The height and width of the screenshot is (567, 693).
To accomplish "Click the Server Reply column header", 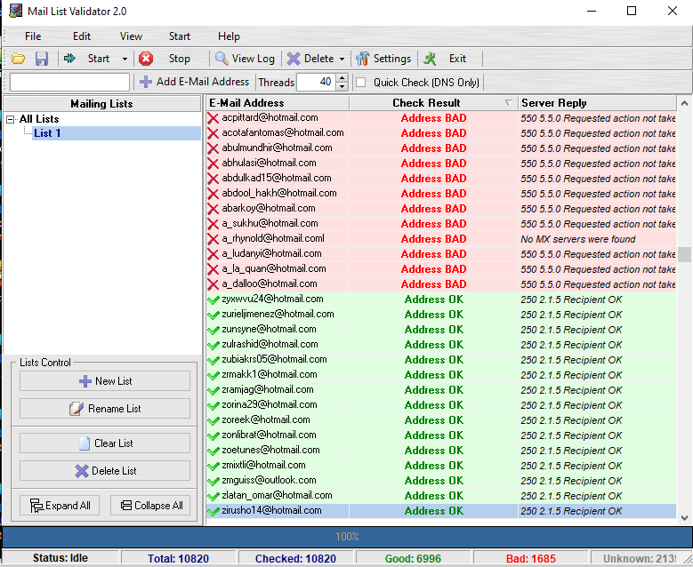I will click(597, 103).
